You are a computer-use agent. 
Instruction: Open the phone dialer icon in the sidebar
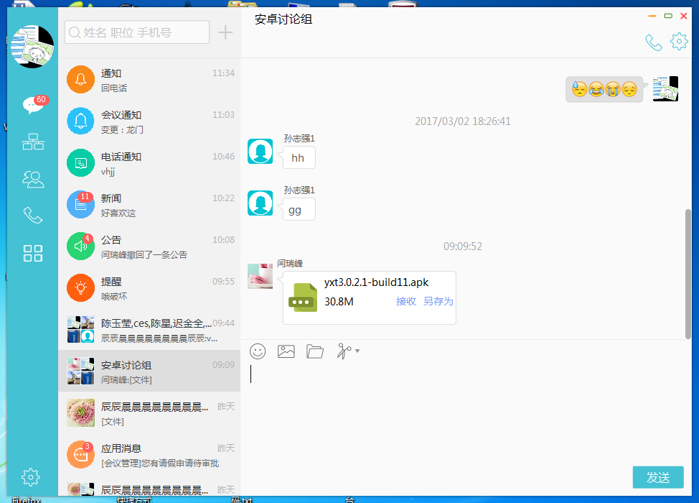tap(33, 213)
